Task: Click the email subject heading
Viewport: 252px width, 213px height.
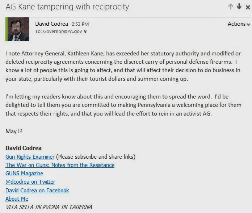Action: point(67,7)
